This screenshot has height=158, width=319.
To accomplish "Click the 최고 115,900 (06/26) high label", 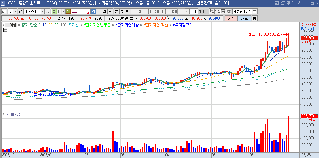I will point(266,35).
